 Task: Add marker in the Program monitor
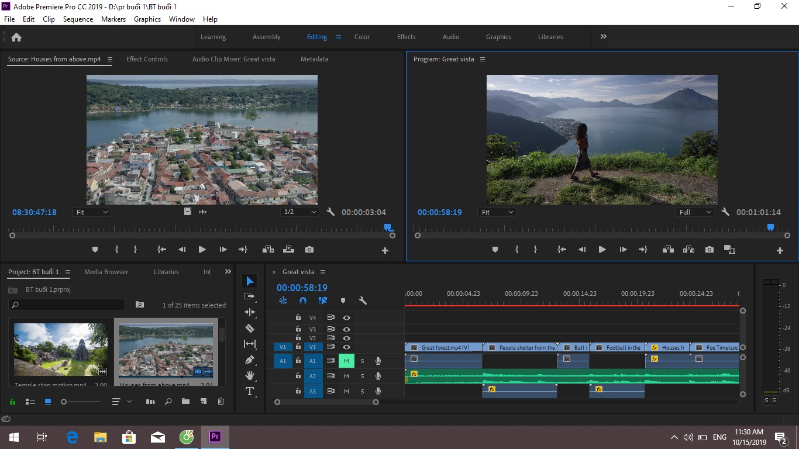coord(495,250)
